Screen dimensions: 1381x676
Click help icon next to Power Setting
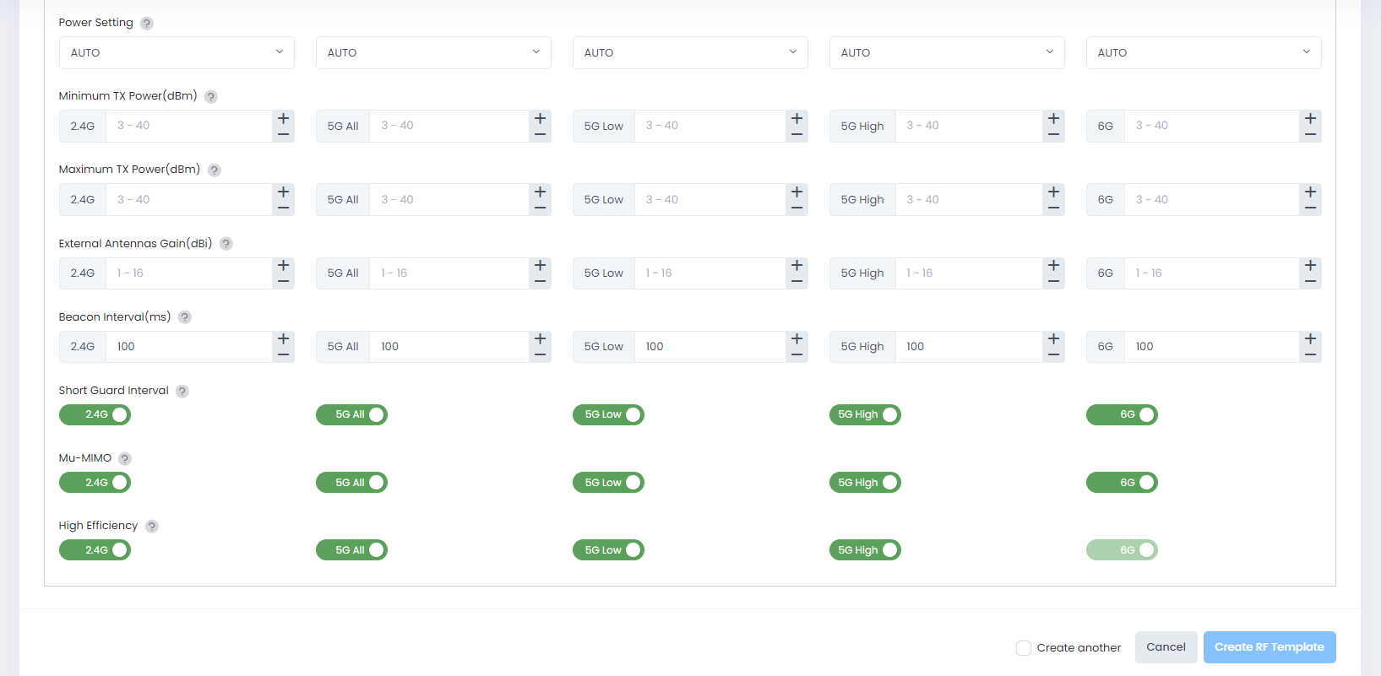(147, 24)
